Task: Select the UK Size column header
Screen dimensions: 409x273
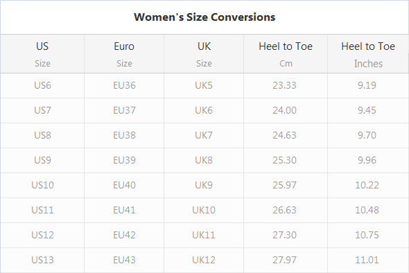Action: pos(204,54)
